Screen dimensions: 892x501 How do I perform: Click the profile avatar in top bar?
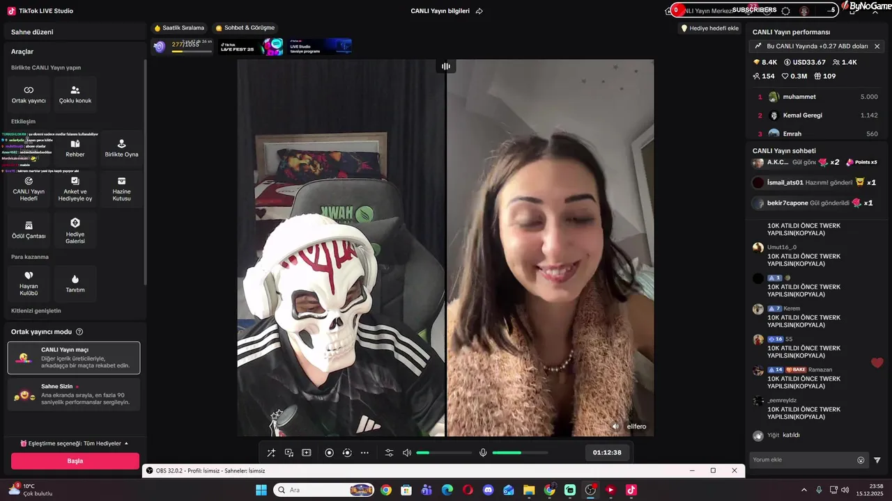(x=804, y=11)
